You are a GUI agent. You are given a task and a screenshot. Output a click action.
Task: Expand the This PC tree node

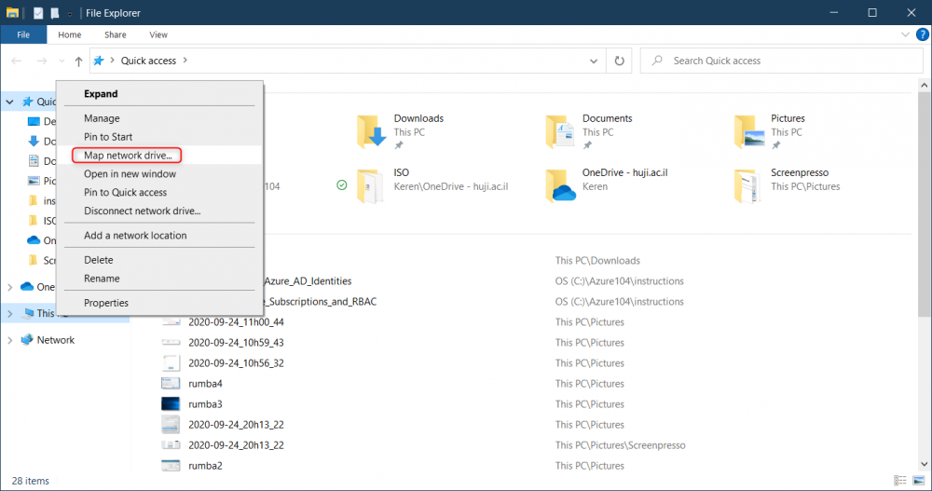[x=9, y=313]
